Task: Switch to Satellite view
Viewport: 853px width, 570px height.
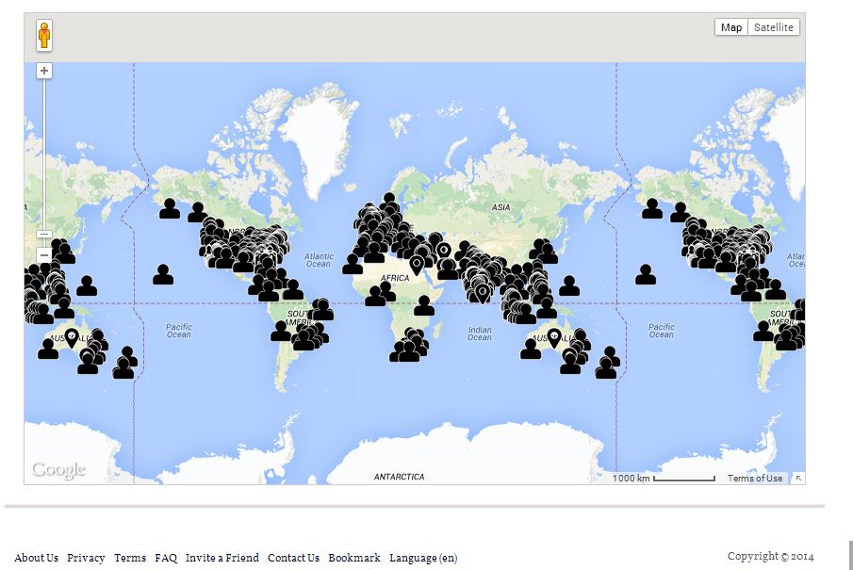Action: point(774,27)
